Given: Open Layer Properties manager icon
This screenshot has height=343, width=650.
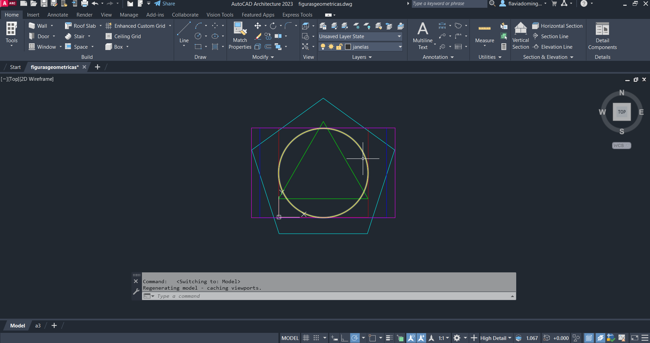Looking at the screenshot, I should (323, 26).
